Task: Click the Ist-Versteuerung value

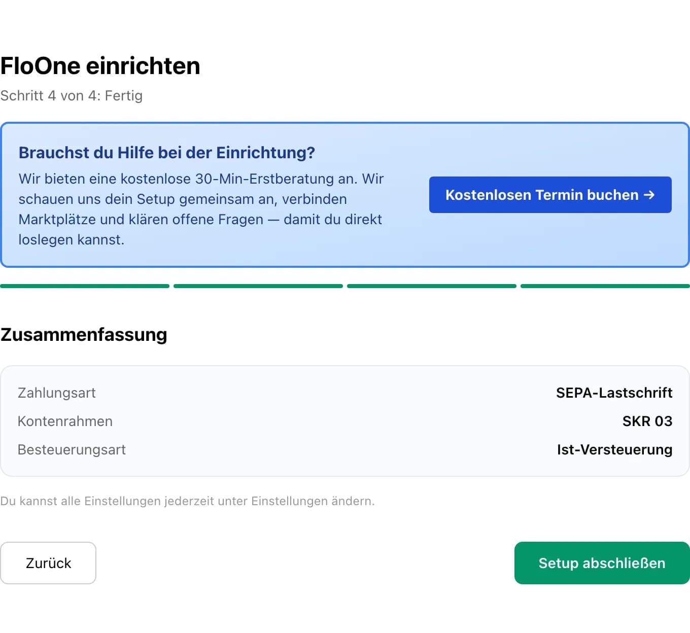Action: (615, 449)
